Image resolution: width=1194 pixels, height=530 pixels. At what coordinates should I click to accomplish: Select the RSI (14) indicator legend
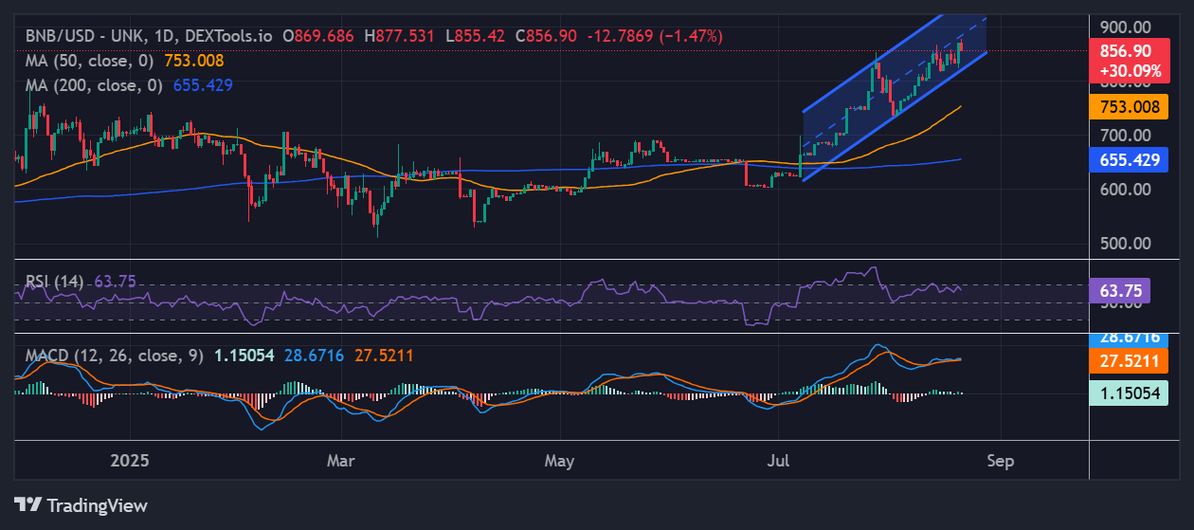point(55,281)
